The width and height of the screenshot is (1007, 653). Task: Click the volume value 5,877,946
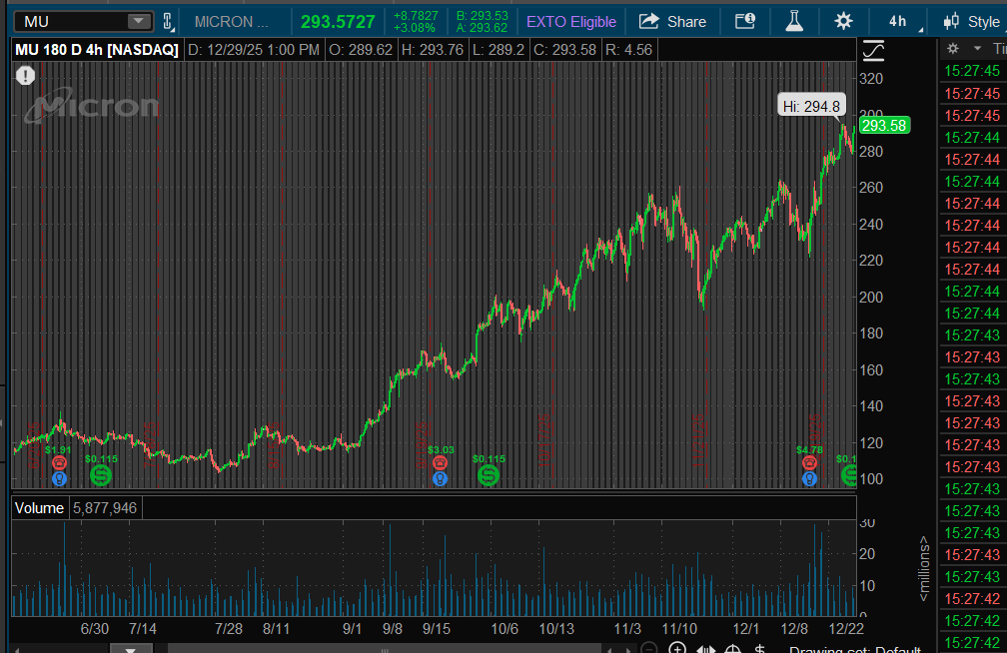(105, 508)
